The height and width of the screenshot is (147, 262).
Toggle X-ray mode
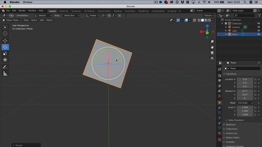[194, 20]
